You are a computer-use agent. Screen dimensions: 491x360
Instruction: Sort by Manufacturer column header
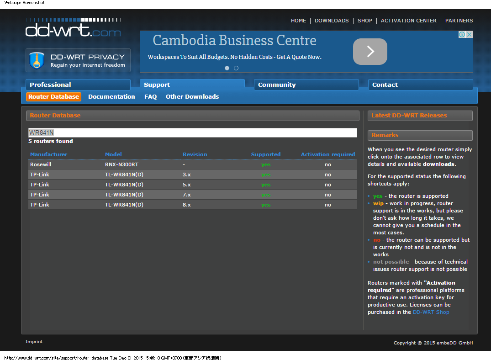click(x=48, y=154)
